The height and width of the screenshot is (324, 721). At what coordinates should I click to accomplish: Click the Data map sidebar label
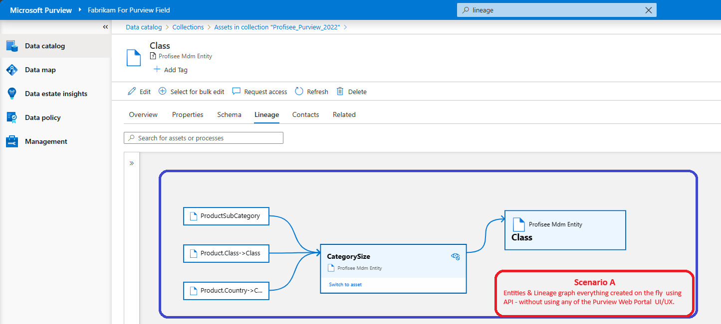point(40,70)
